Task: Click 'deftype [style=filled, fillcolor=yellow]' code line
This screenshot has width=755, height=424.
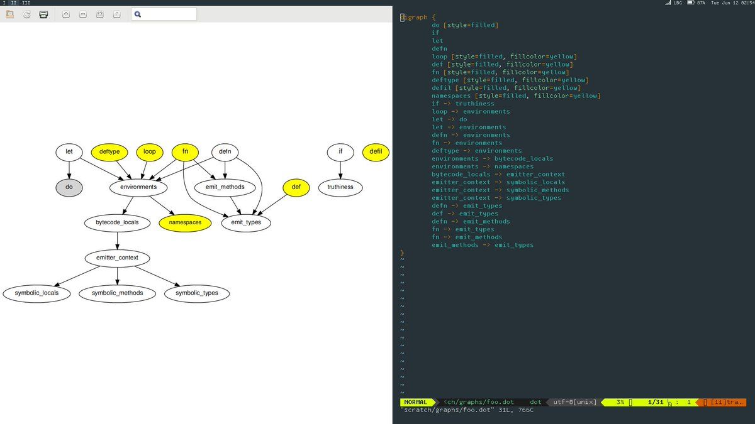Action: click(x=510, y=80)
